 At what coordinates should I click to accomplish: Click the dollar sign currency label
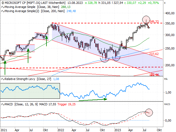pyautogui.click(x=165, y=3)
